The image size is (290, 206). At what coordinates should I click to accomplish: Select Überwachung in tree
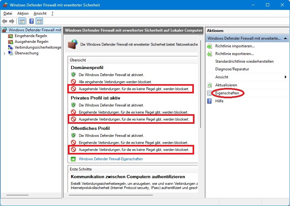[x=27, y=53]
